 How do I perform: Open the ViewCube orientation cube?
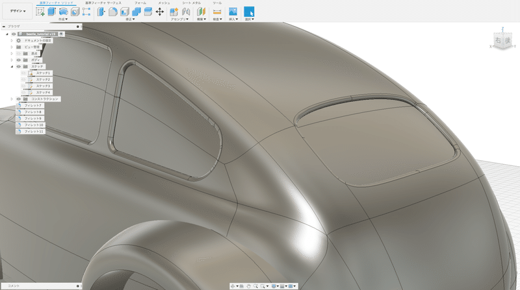503,41
